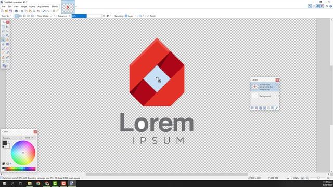Toggle the Layers window button

(318, 6)
